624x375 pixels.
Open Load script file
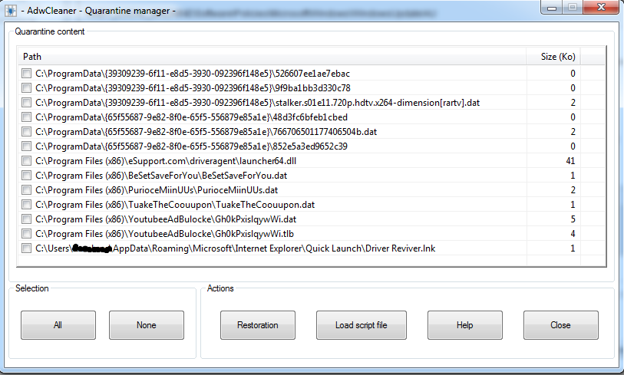362,325
